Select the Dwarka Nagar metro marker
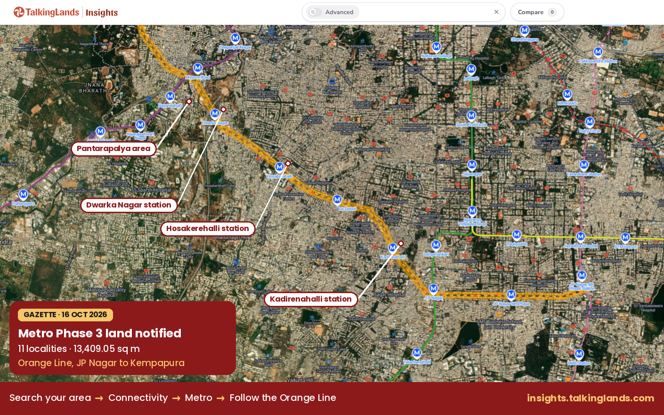Image resolution: width=664 pixels, height=415 pixels. [215, 113]
